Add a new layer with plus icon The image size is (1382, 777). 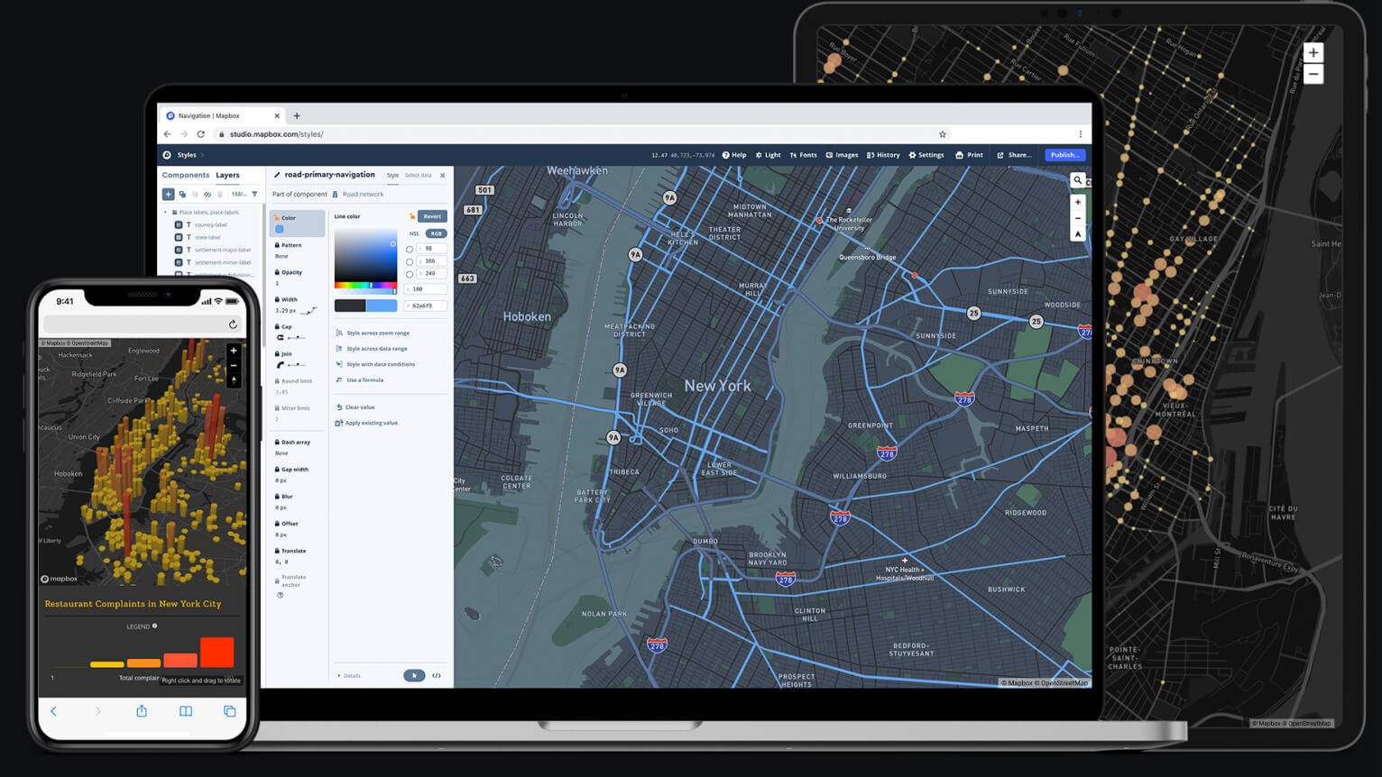(168, 194)
